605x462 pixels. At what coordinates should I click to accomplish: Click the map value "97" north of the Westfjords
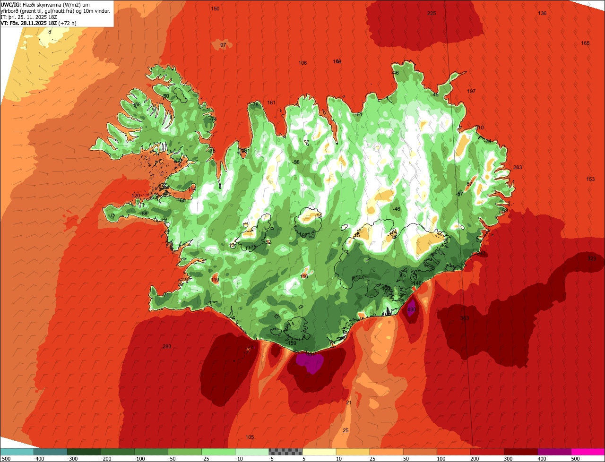click(224, 45)
